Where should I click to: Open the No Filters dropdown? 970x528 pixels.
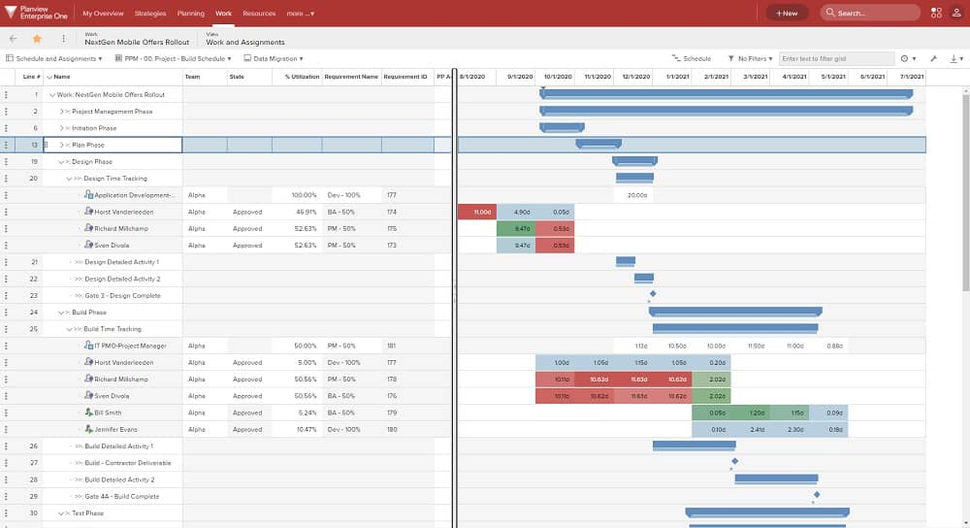[x=750, y=59]
